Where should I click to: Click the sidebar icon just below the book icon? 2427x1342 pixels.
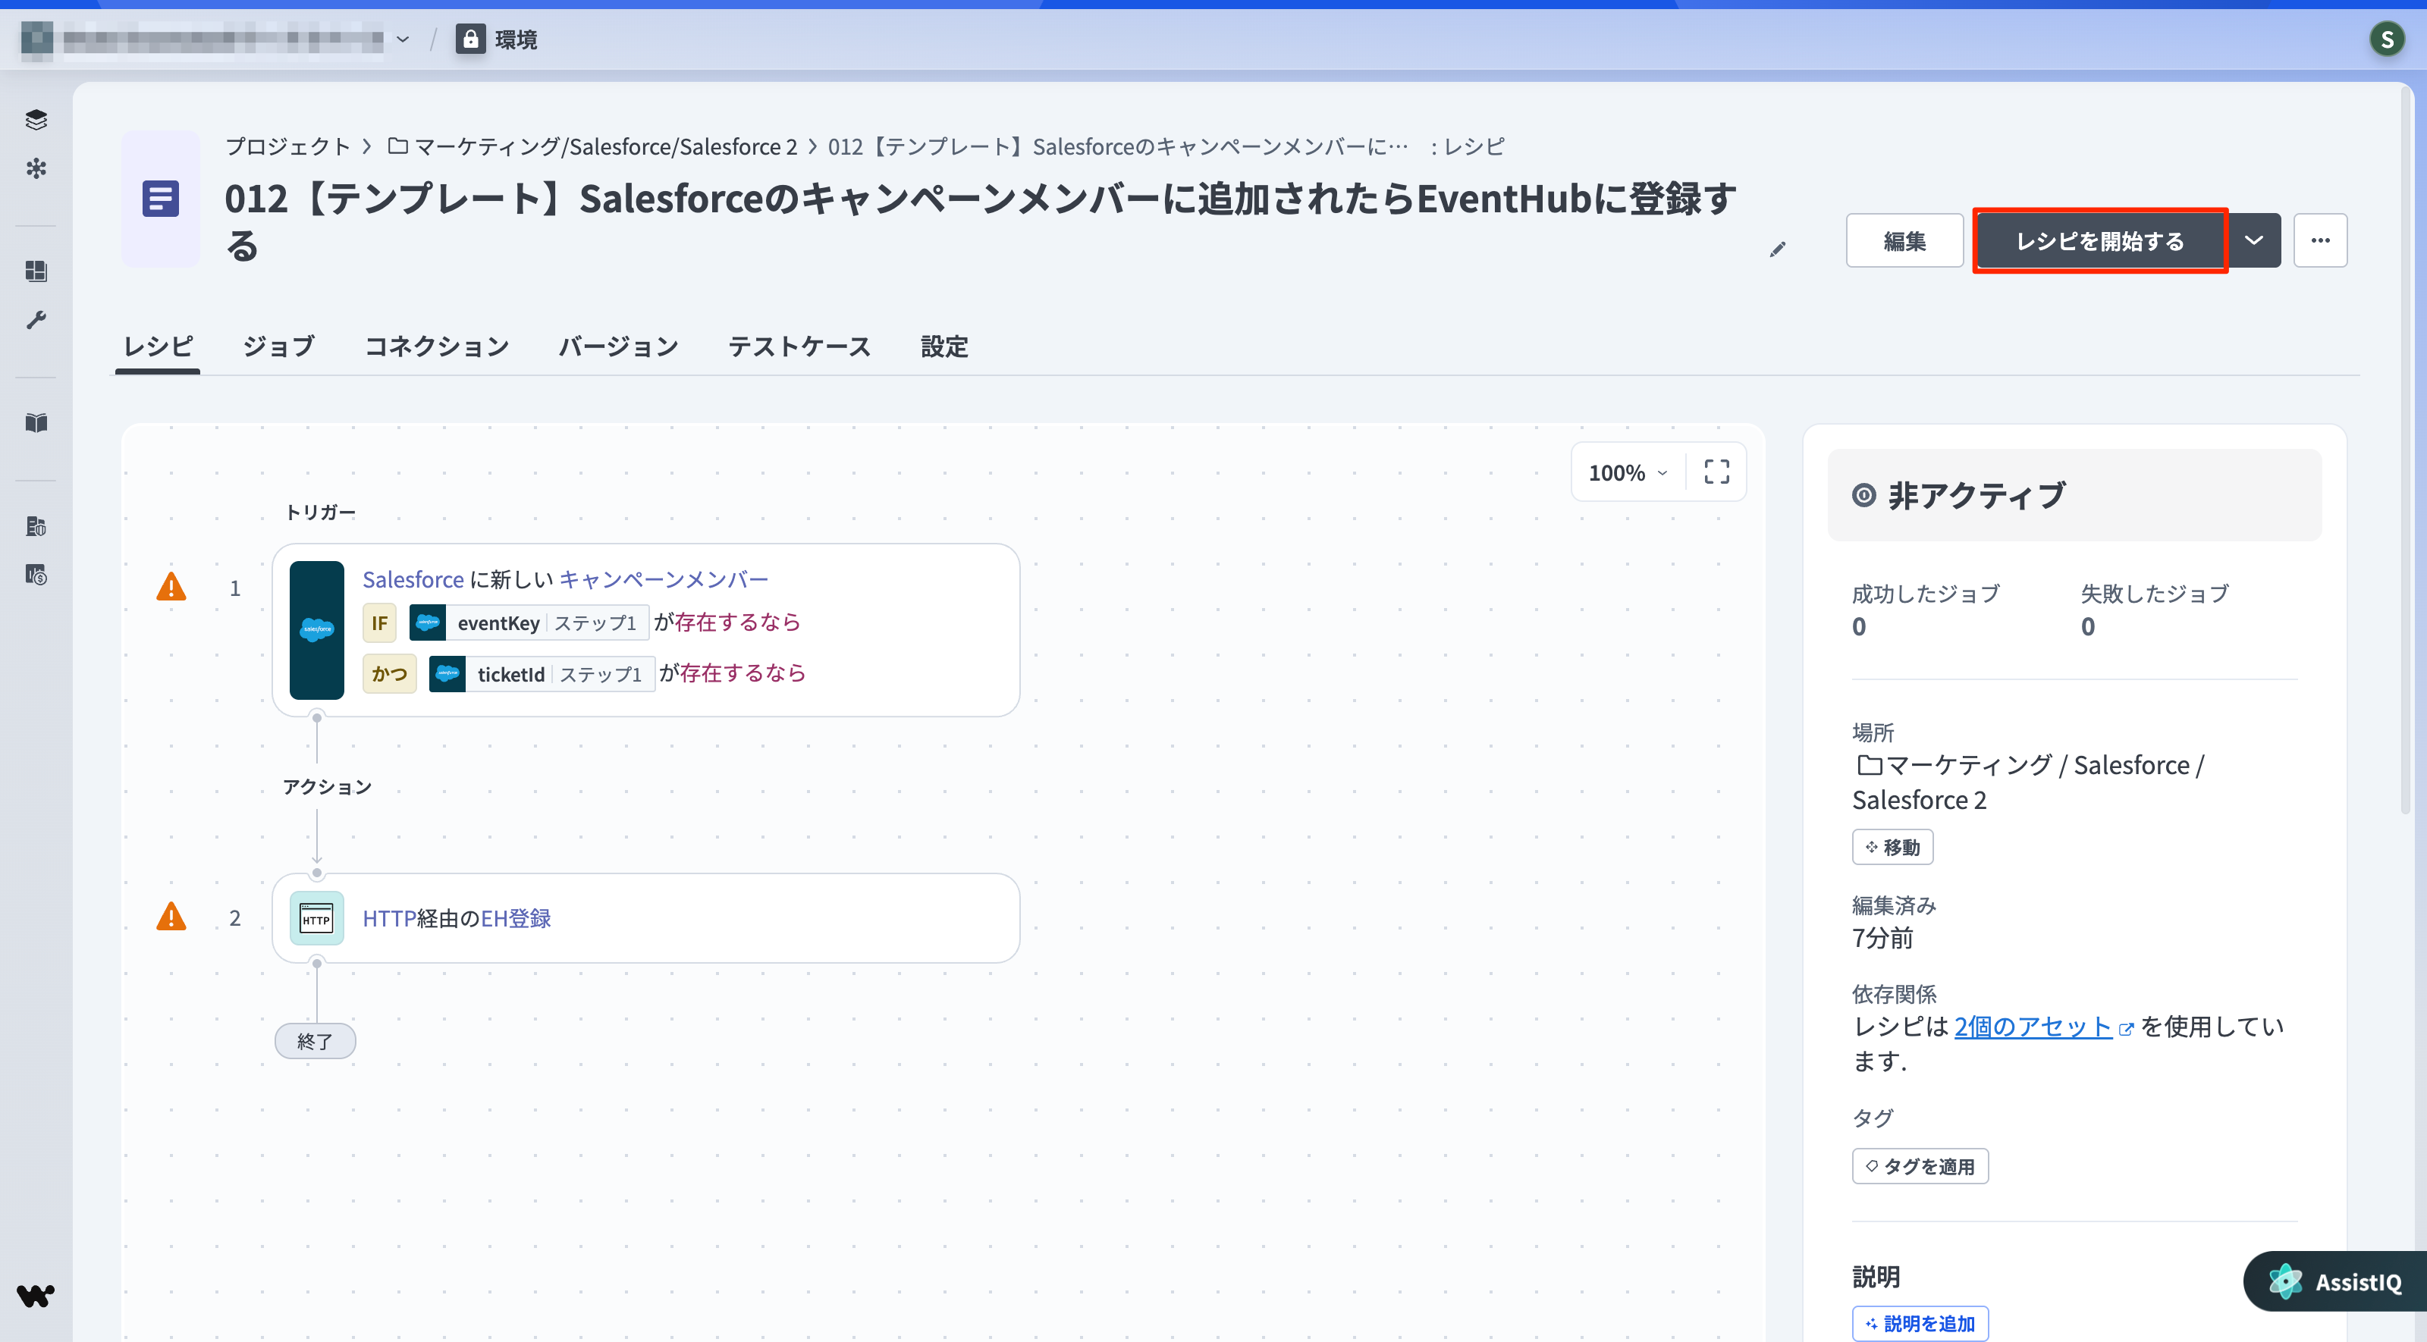pos(36,525)
